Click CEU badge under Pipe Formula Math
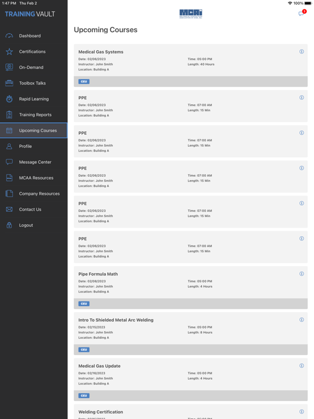Image resolution: width=314 pixels, height=419 pixels. coord(84,303)
